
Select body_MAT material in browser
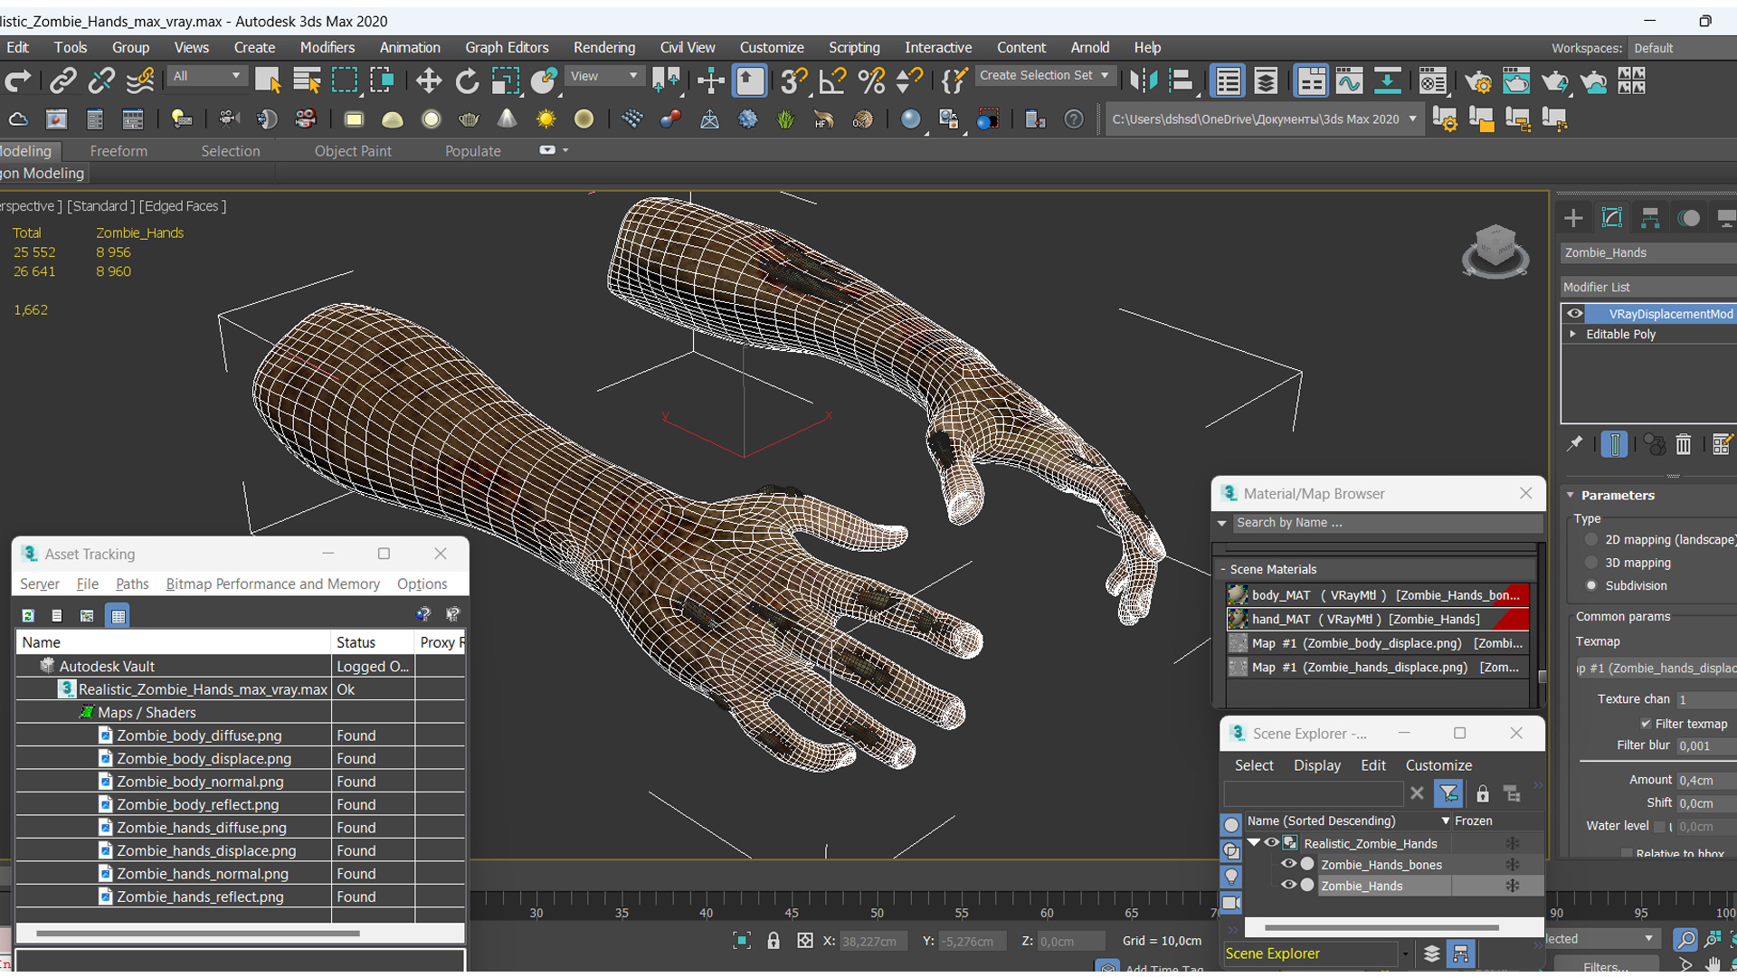click(x=1377, y=595)
